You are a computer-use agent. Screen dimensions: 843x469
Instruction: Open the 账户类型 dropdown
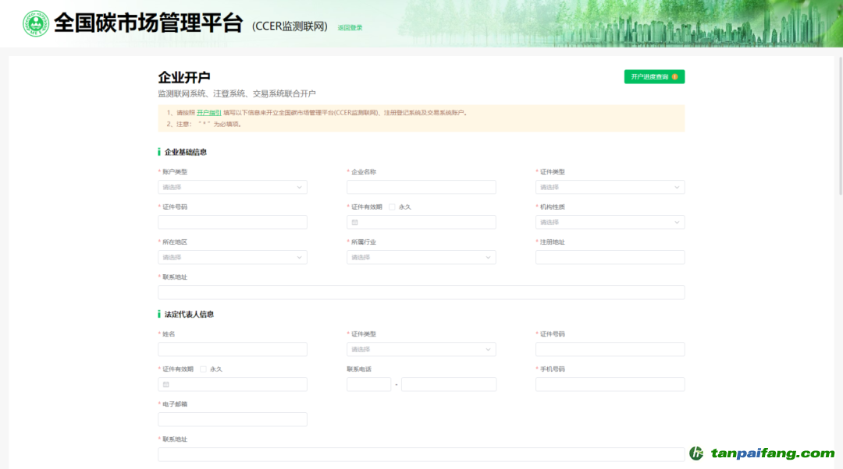[x=232, y=187]
